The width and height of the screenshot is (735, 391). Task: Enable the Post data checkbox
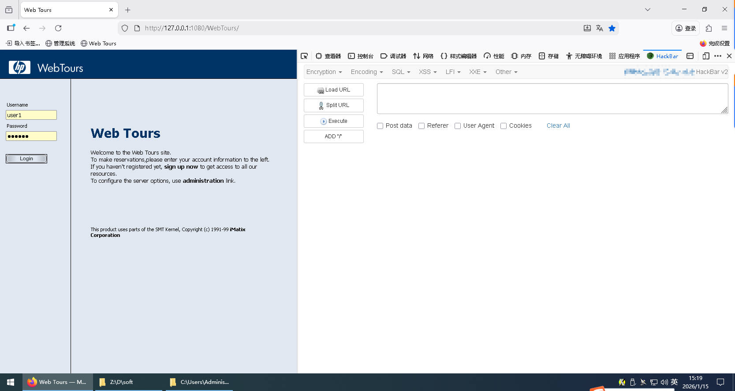click(380, 126)
